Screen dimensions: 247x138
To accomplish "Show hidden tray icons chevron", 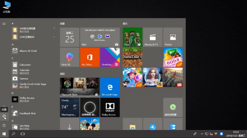I will click(202, 134).
